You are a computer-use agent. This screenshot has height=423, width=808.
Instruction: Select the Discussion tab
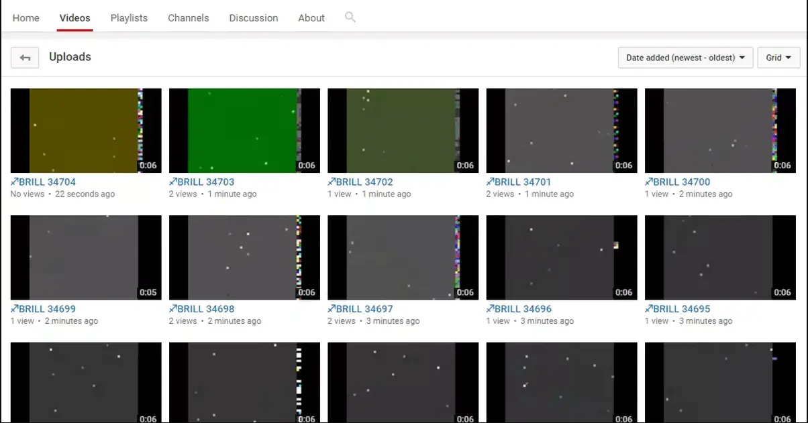coord(253,18)
